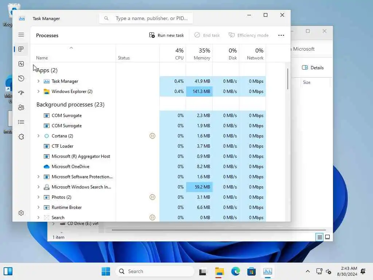Screen dimensions: 373x280
Task: Open the Services puzzle icon in the sidebar
Action: pos(21,137)
